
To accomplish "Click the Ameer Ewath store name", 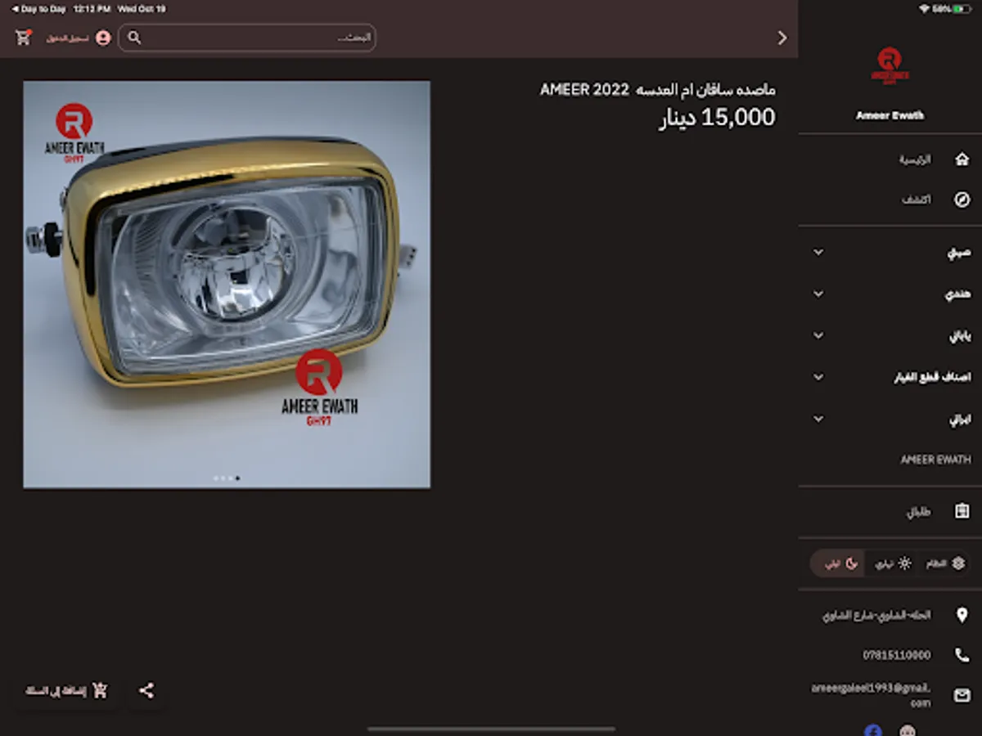I will [x=890, y=115].
